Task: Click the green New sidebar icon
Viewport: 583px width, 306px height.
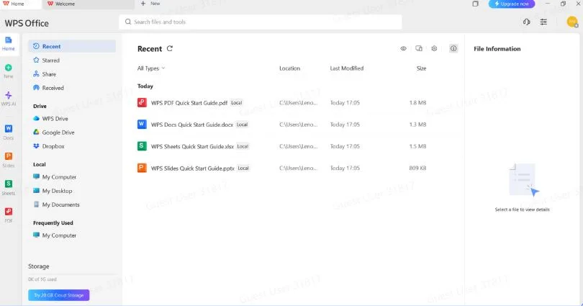Action: click(x=8, y=71)
